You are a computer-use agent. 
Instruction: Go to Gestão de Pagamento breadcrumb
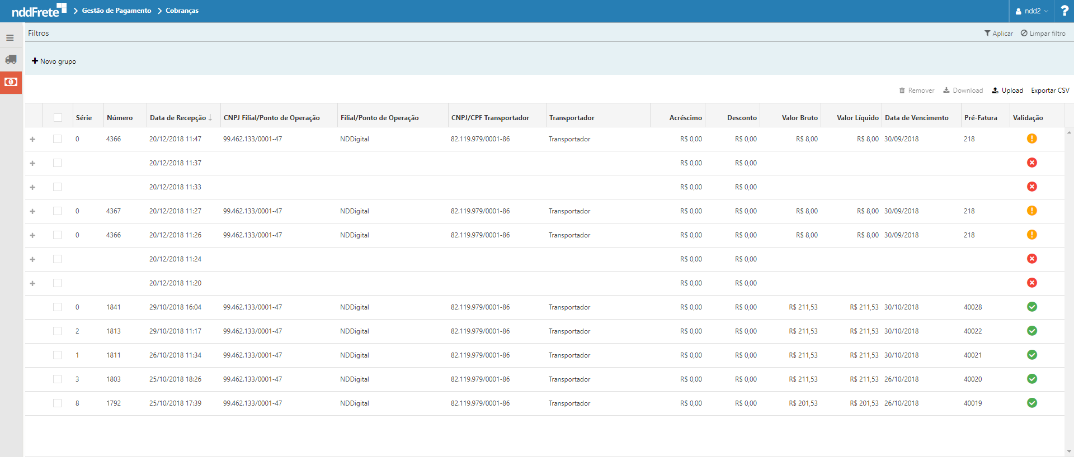click(116, 11)
